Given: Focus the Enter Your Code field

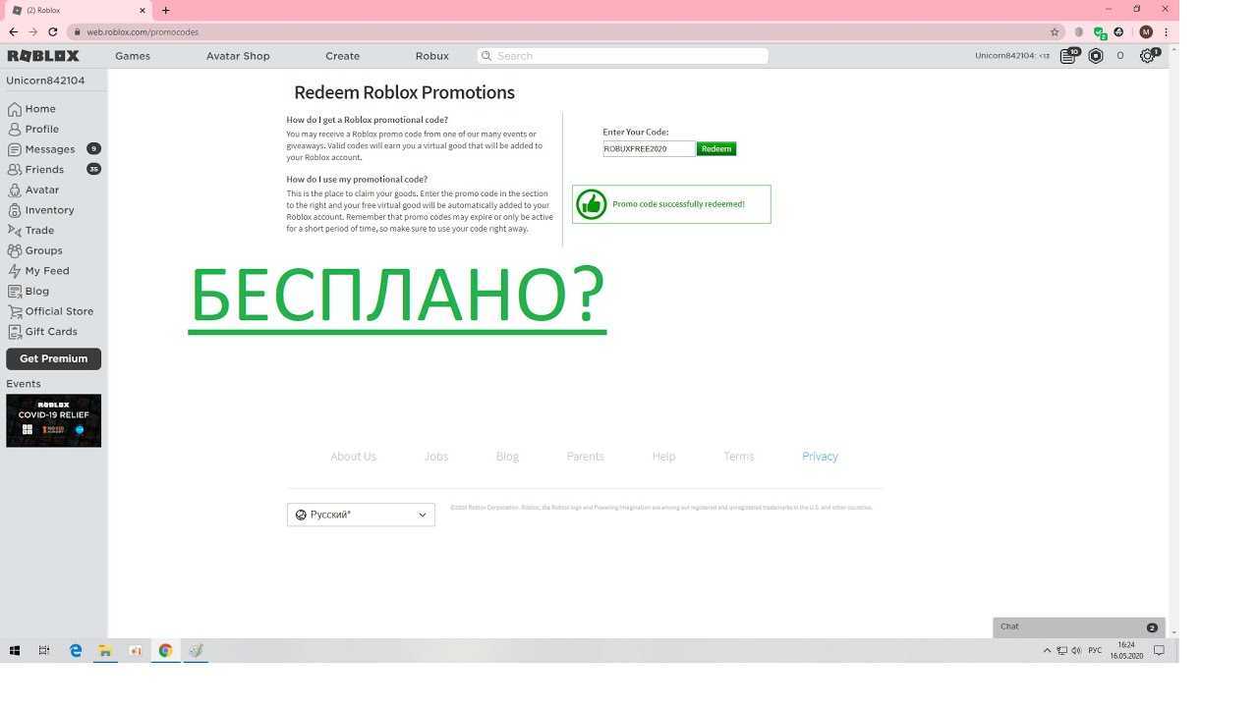Looking at the screenshot, I should pyautogui.click(x=649, y=149).
